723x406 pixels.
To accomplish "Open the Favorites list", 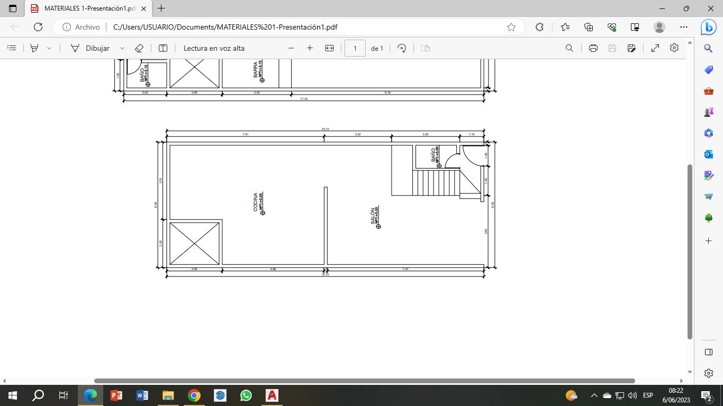I will point(565,27).
